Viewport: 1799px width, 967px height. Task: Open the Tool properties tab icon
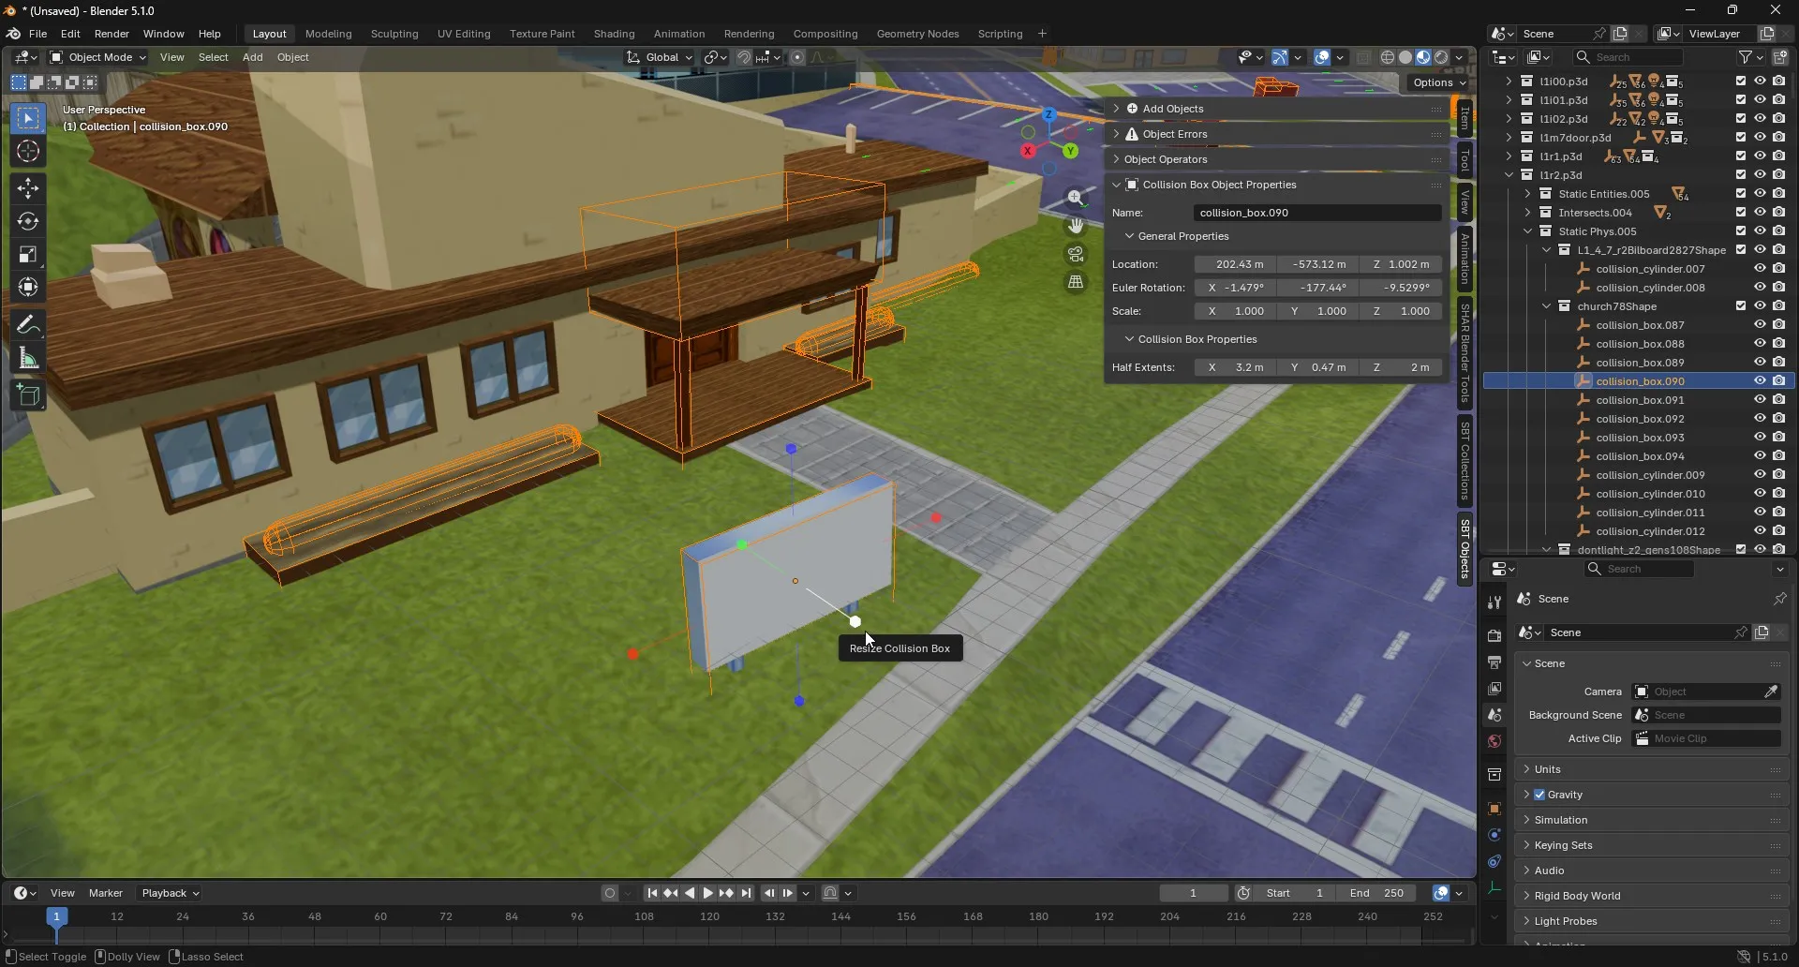pos(1494,602)
